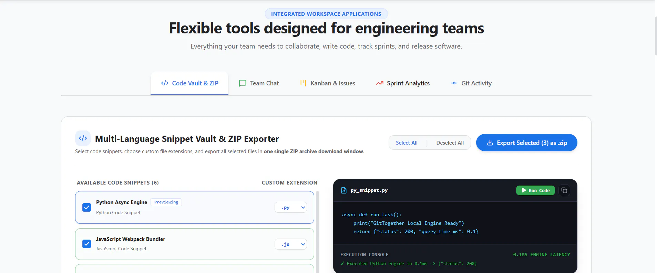This screenshot has width=657, height=273.
Task: Click Available Code Snippets (6) header
Action: (x=118, y=182)
